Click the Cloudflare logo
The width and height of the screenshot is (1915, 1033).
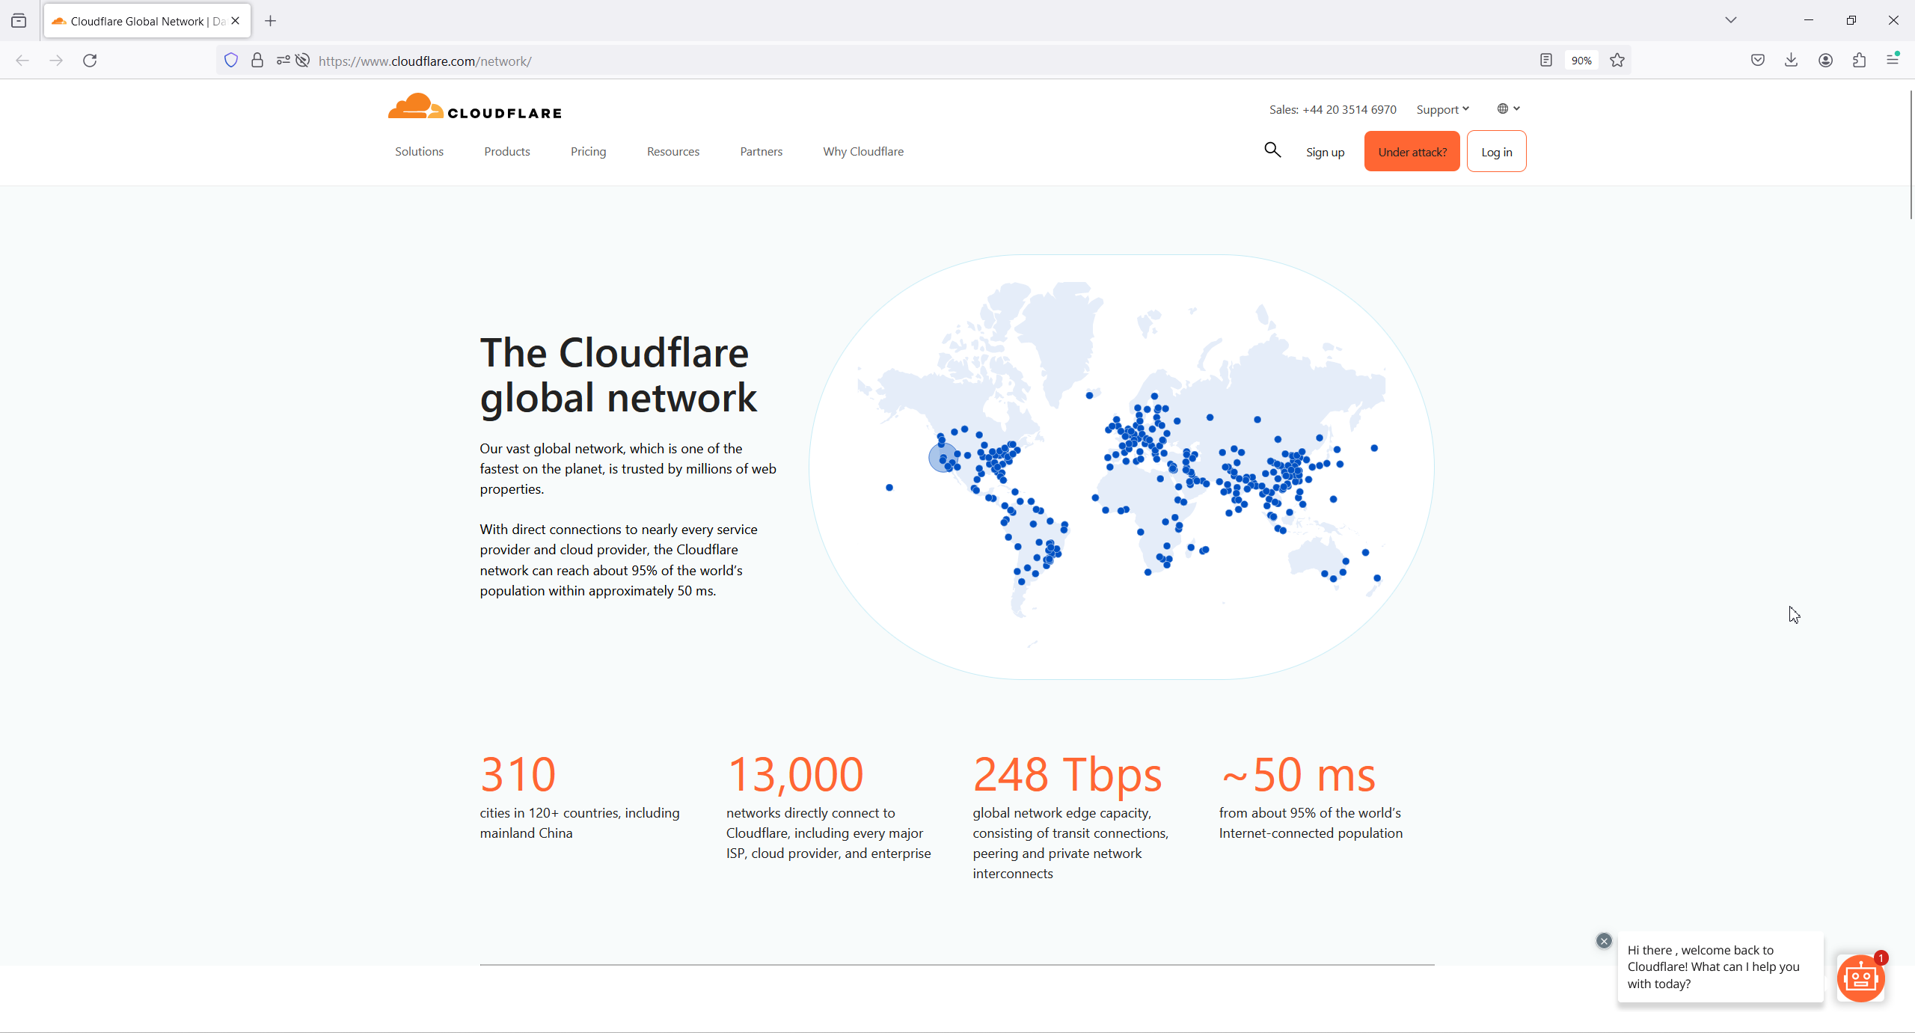[x=474, y=108]
